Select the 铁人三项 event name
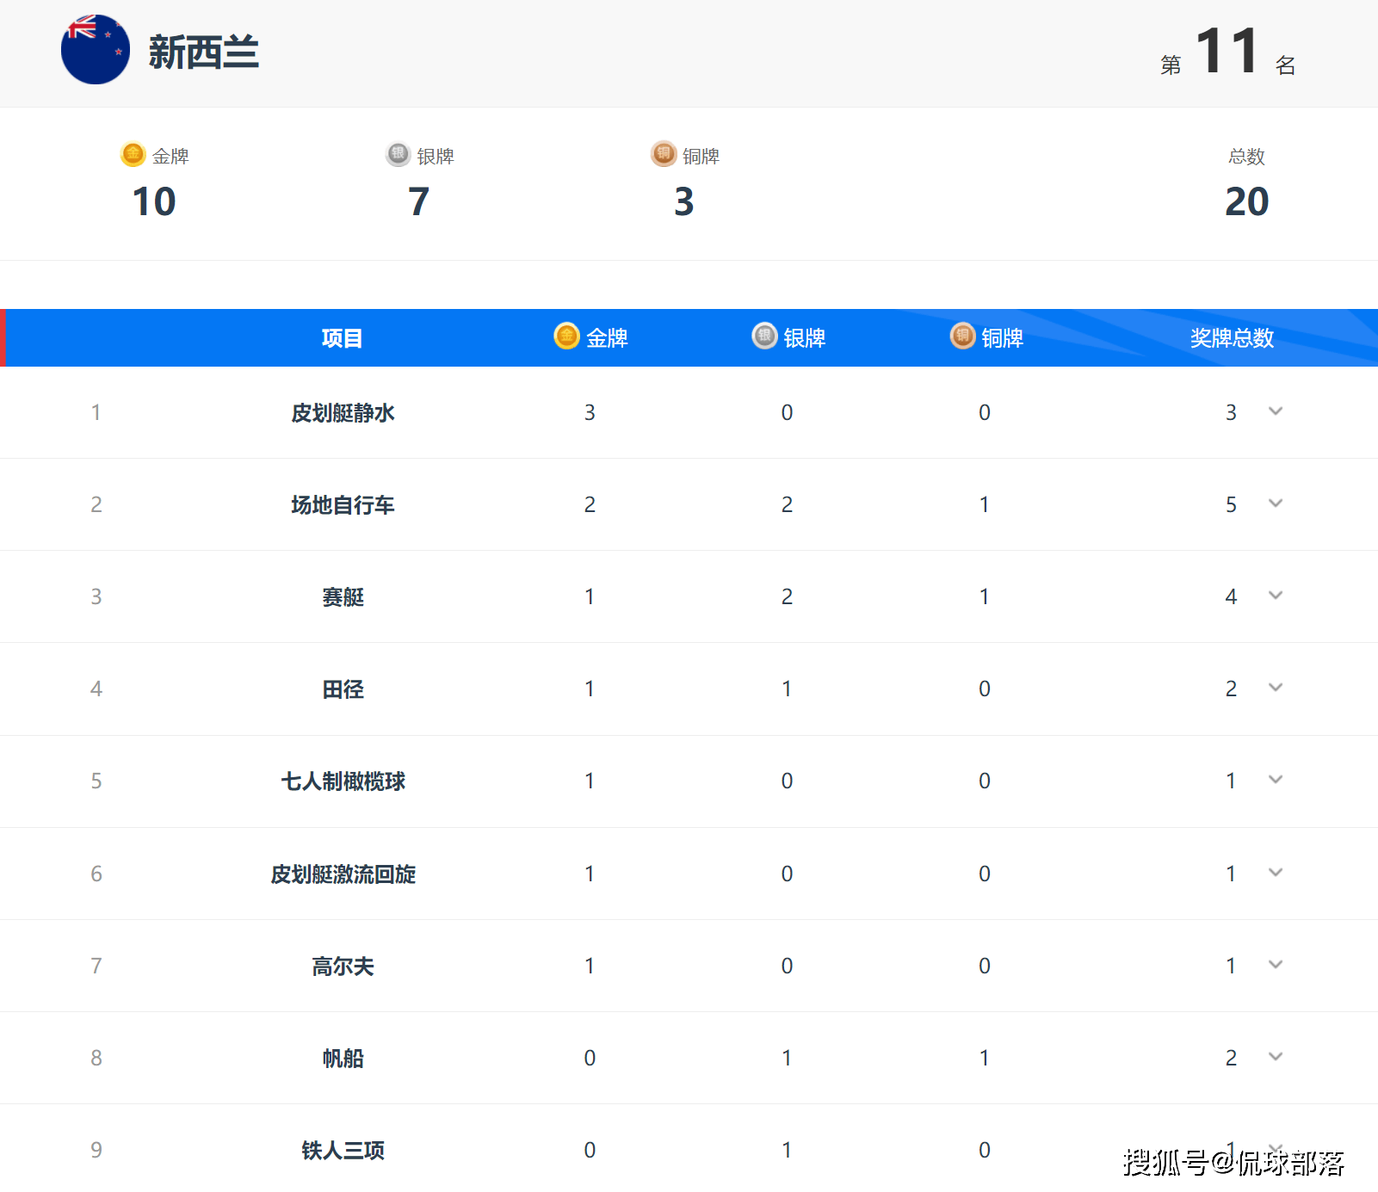1378x1192 pixels. coord(343,1151)
